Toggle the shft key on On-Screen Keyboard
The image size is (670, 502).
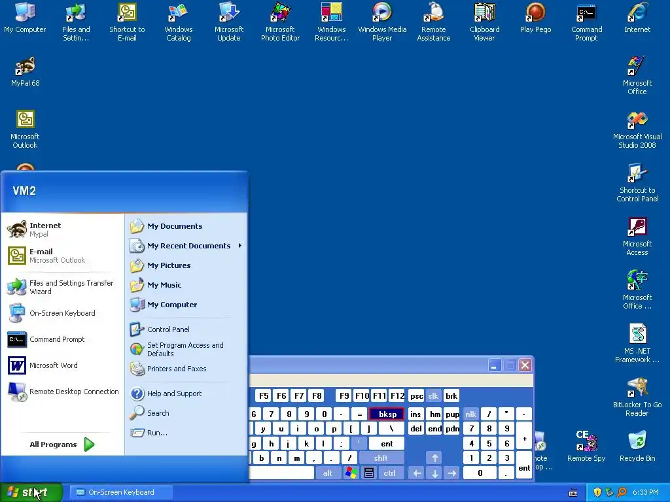(381, 458)
